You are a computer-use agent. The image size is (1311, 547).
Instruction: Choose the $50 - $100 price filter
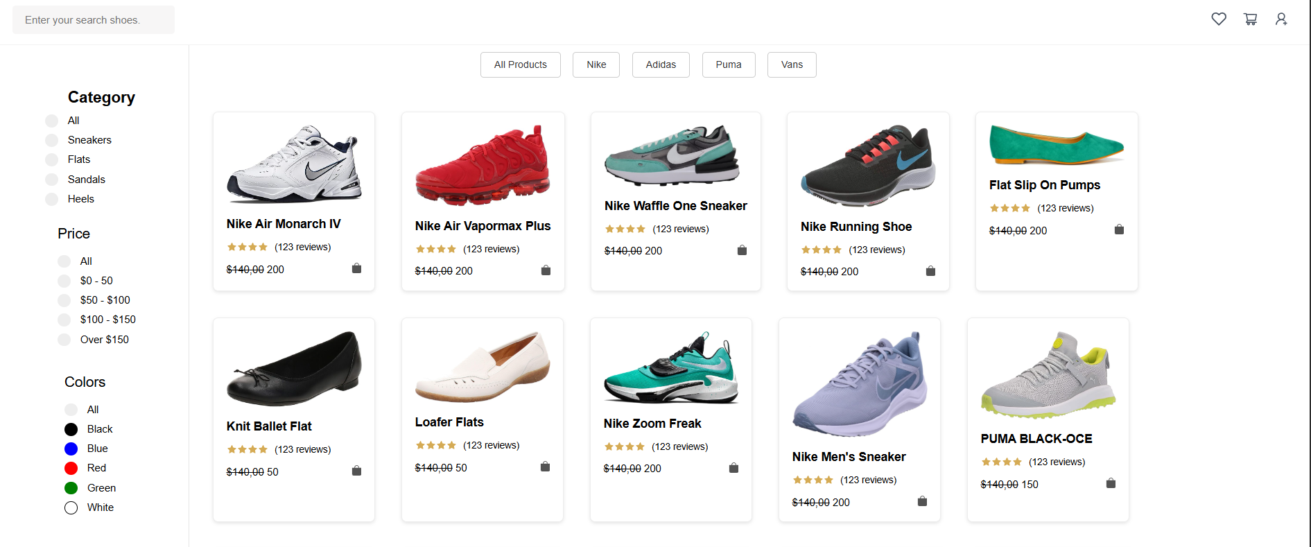tap(64, 300)
